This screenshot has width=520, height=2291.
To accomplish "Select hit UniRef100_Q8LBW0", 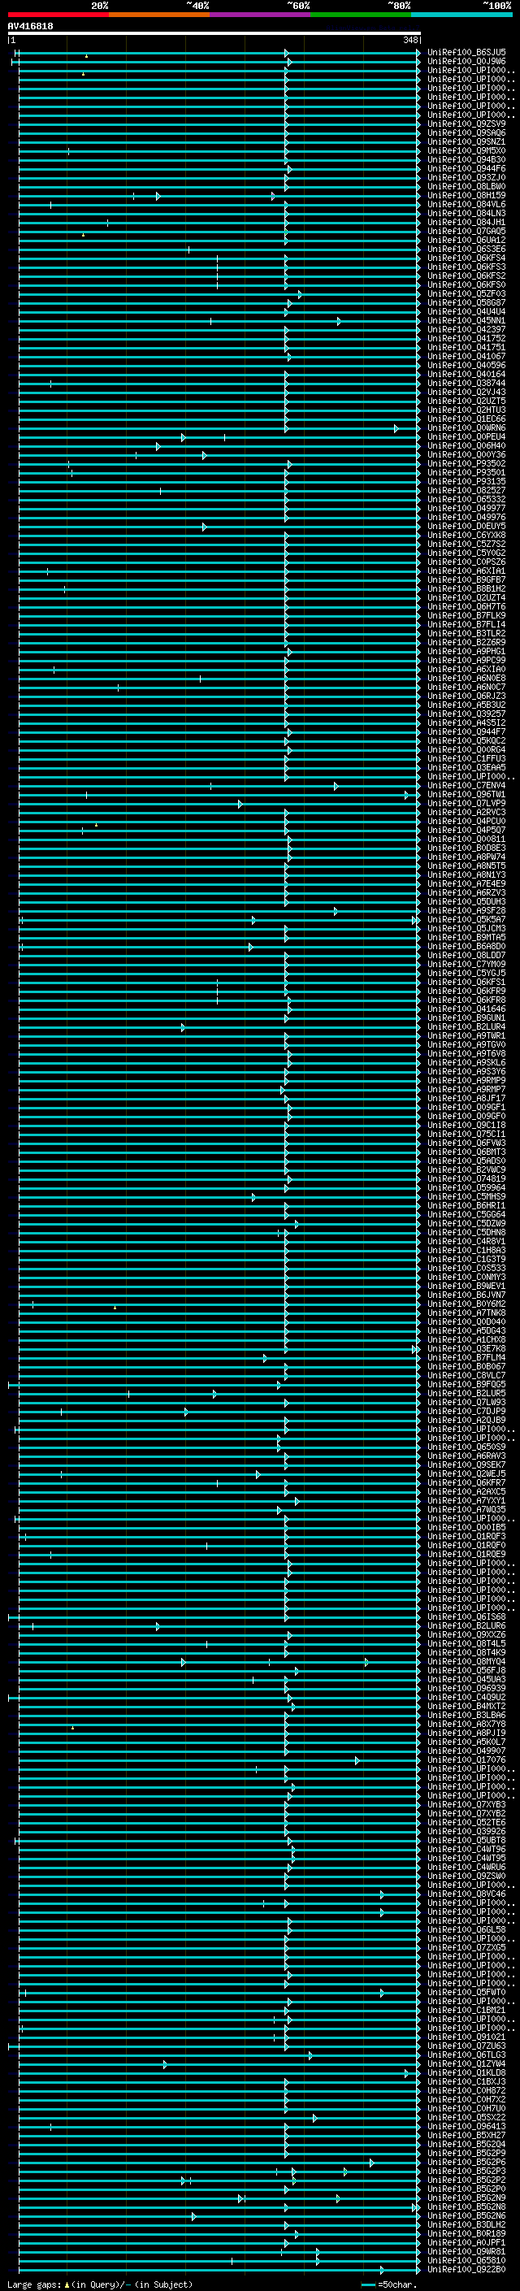I will (466, 187).
